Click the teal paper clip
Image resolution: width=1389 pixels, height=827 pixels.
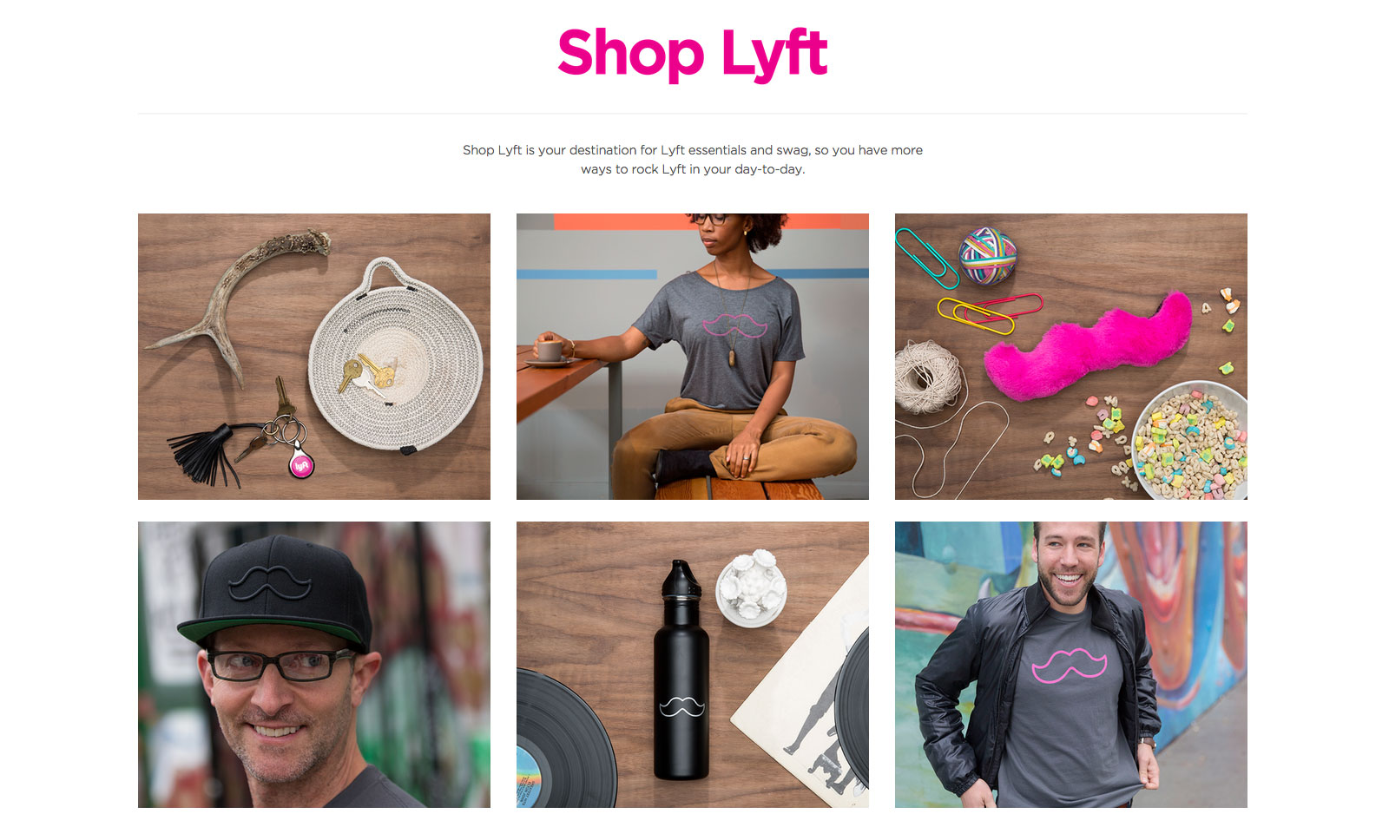[x=926, y=258]
